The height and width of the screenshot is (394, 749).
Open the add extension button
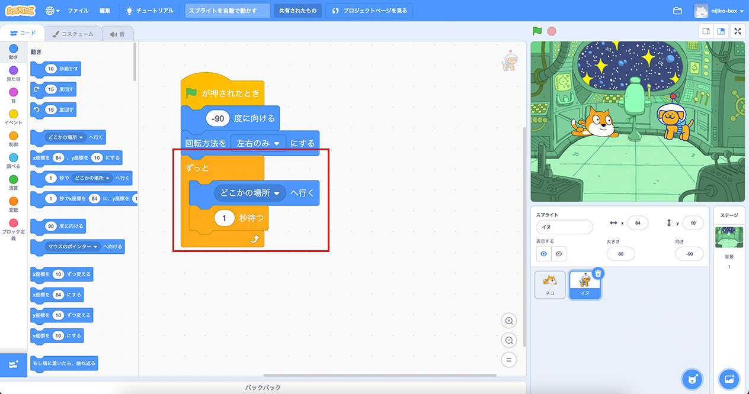(x=14, y=365)
